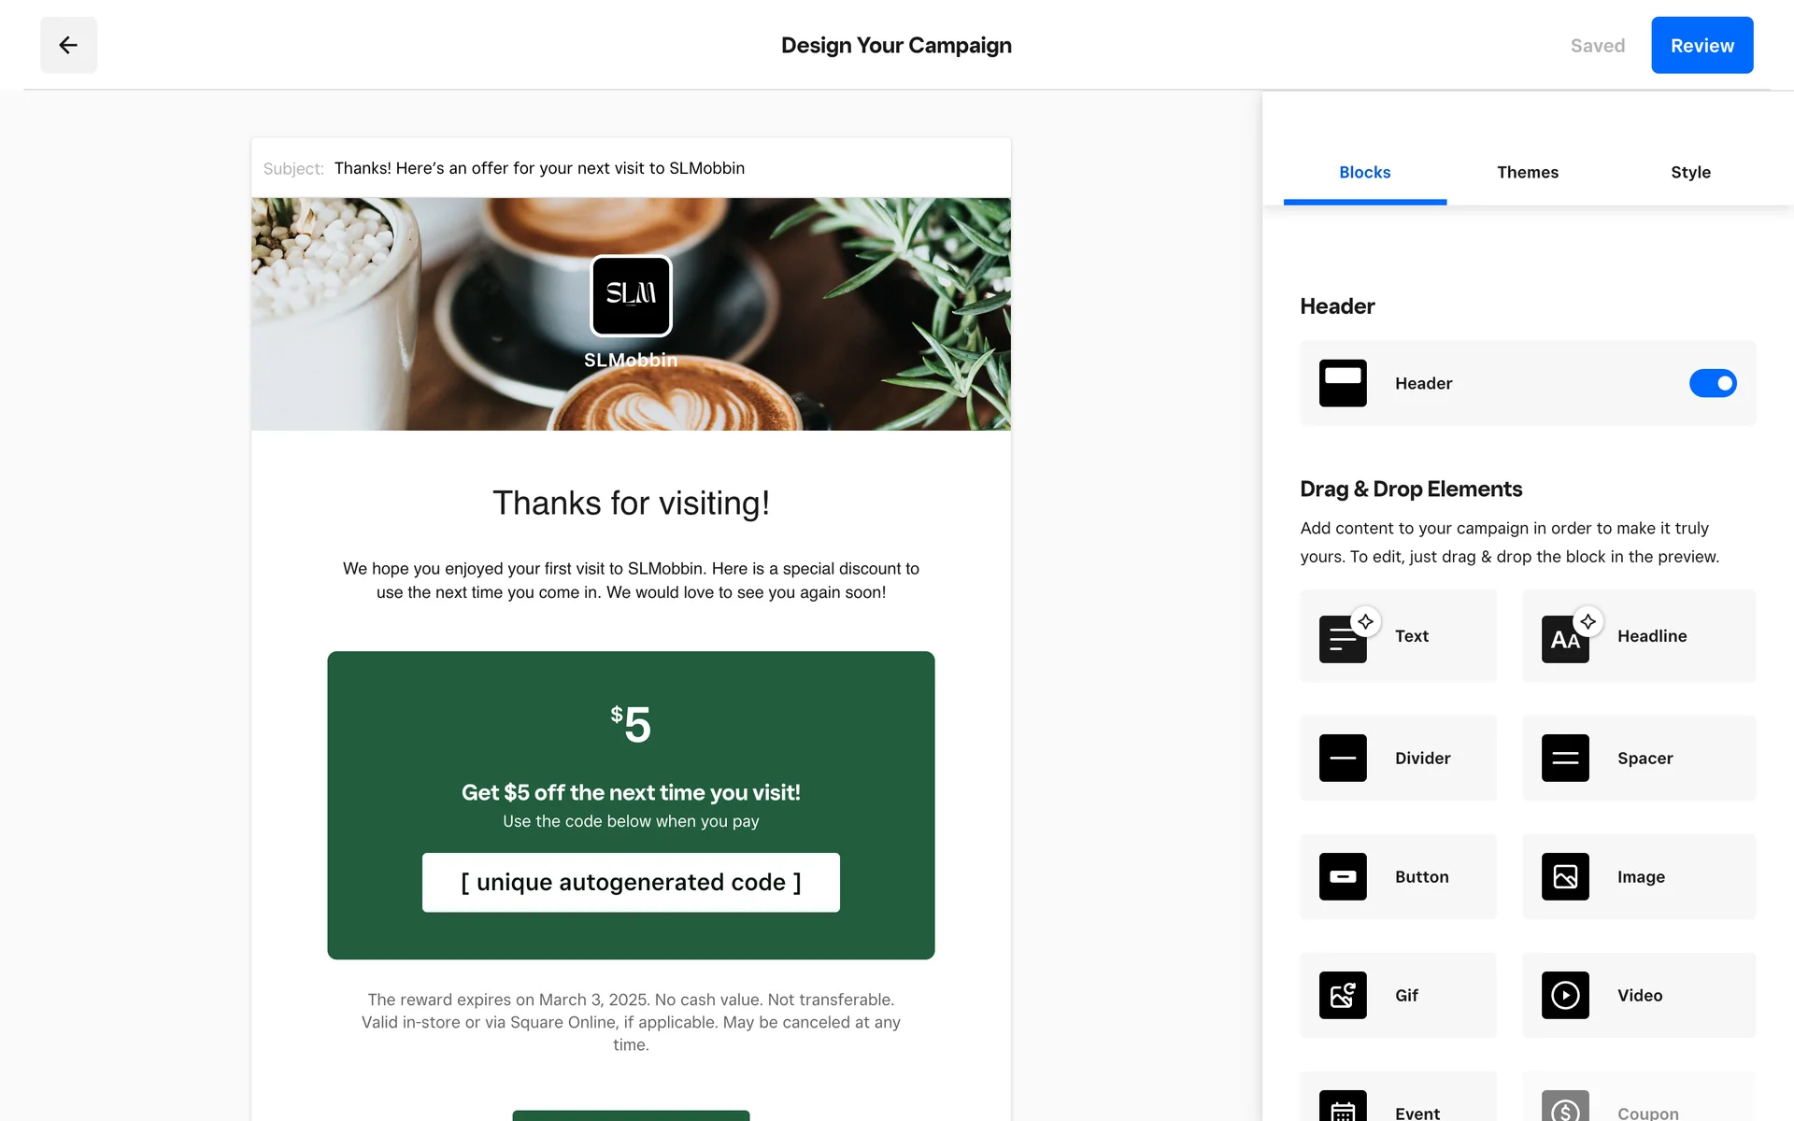Choose the Spacer block icon
Viewport: 1794px width, 1121px height.
click(x=1564, y=758)
